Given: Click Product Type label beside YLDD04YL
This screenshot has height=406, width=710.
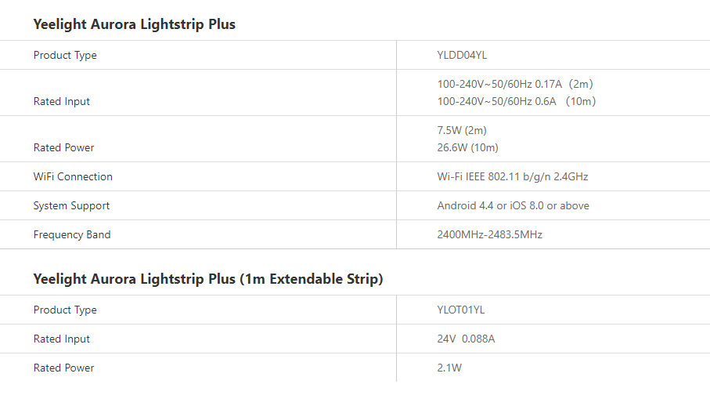Looking at the screenshot, I should [65, 55].
